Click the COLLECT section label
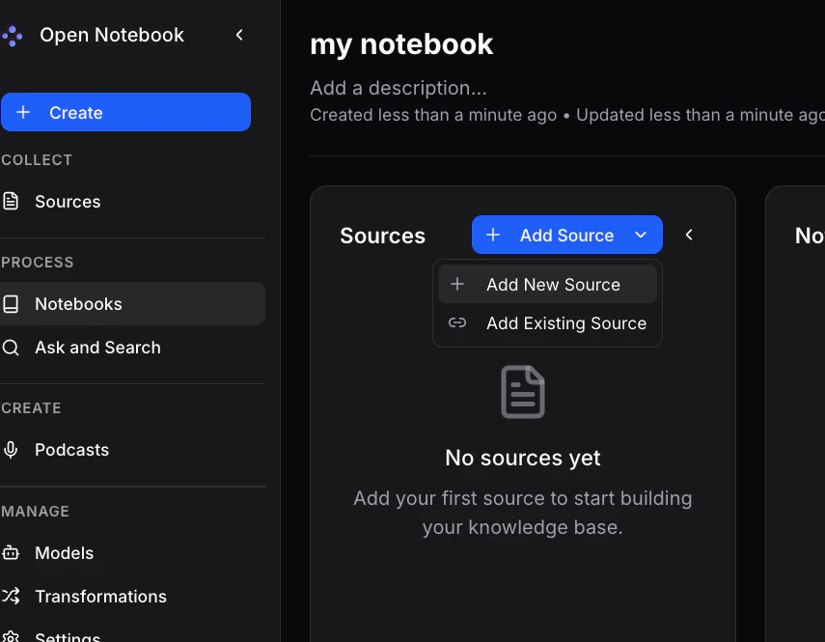This screenshot has width=825, height=642. coord(37,160)
